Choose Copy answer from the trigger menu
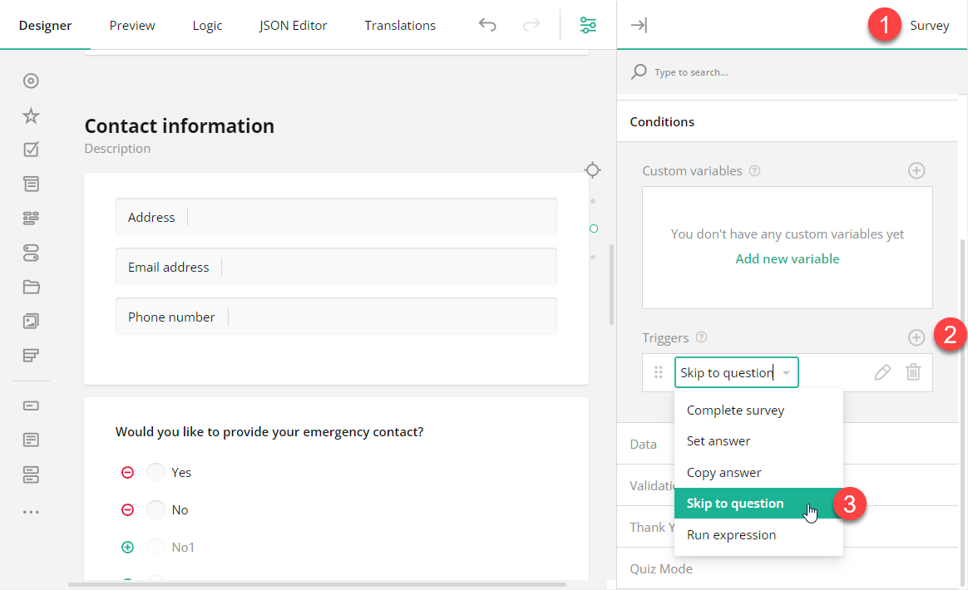This screenshot has height=590, width=968. click(x=724, y=472)
